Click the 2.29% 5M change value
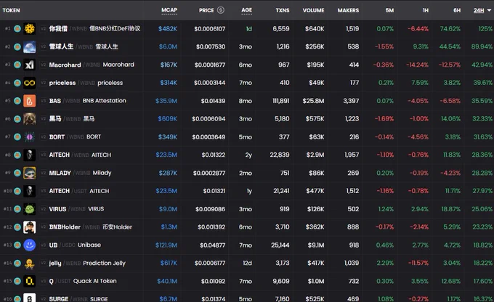The width and height of the screenshot is (494, 302). pos(385,263)
